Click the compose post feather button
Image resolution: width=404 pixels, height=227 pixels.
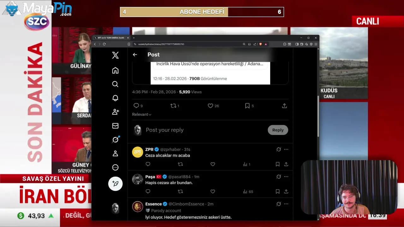pyautogui.click(x=115, y=184)
